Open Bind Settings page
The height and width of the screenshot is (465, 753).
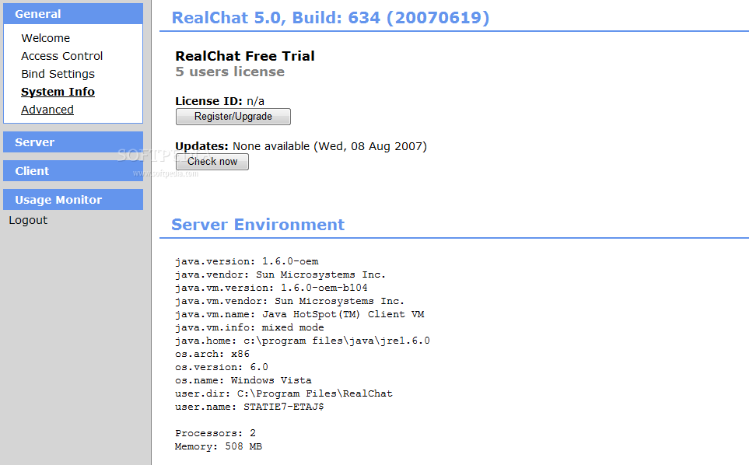58,74
